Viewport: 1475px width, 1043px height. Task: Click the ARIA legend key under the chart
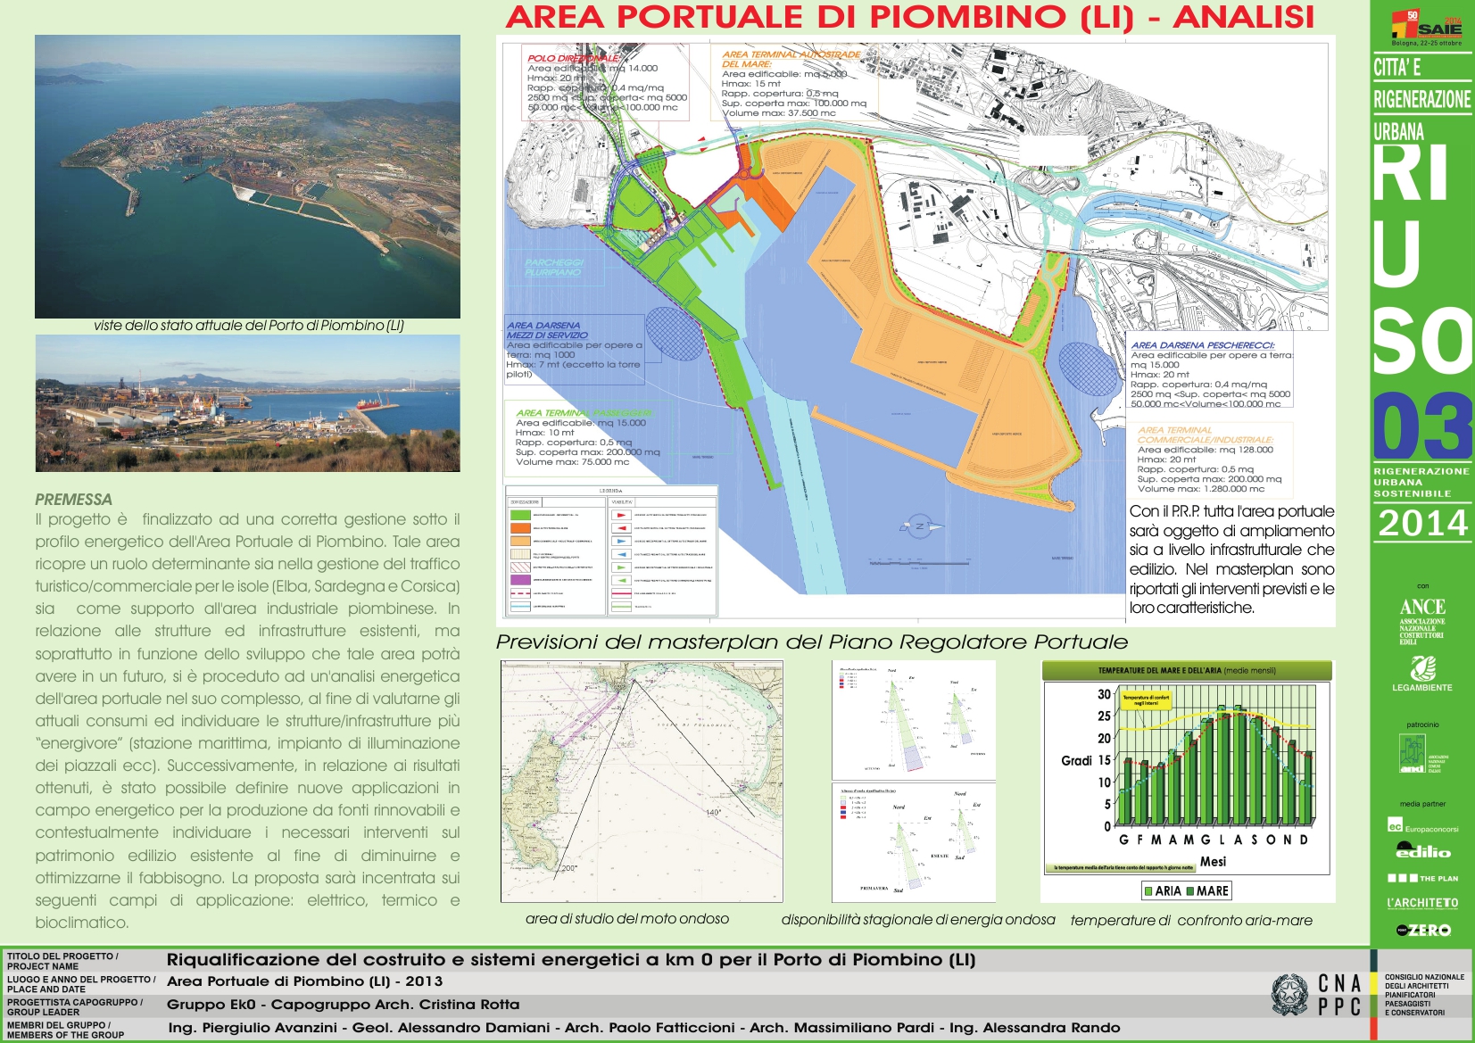coord(1163,890)
